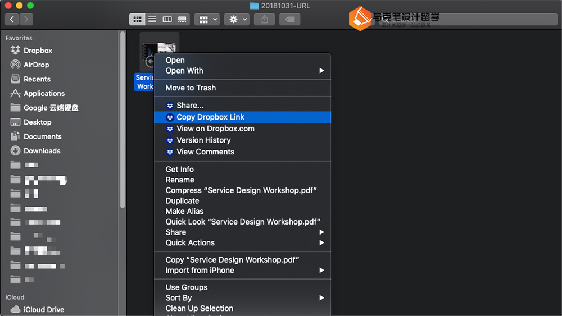Screen dimensions: 562x316
Task: Expand the Share submenu
Action: (242, 232)
